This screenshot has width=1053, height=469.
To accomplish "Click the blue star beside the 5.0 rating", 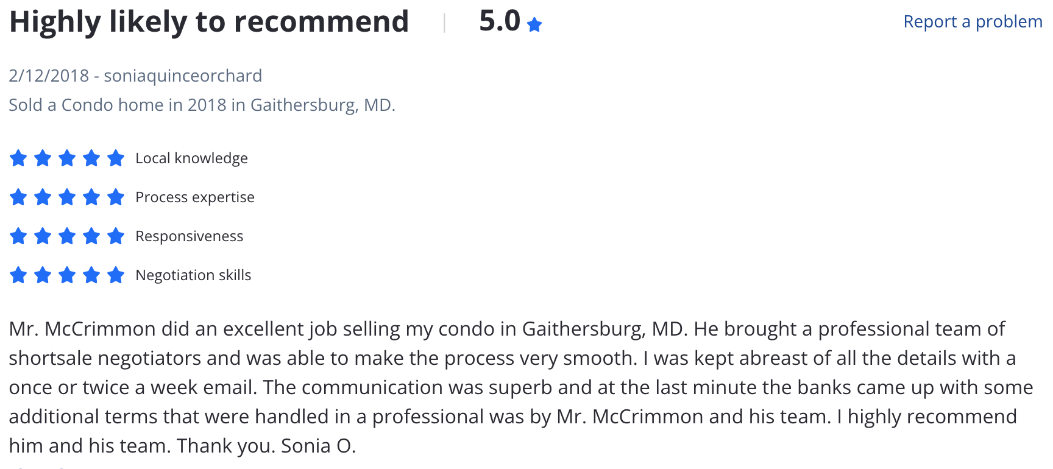I will click(x=534, y=24).
